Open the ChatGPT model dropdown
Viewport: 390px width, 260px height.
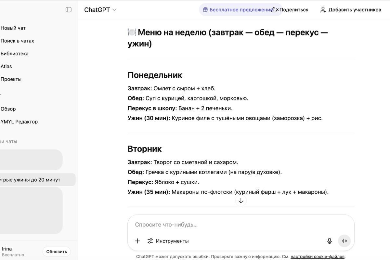(100, 10)
